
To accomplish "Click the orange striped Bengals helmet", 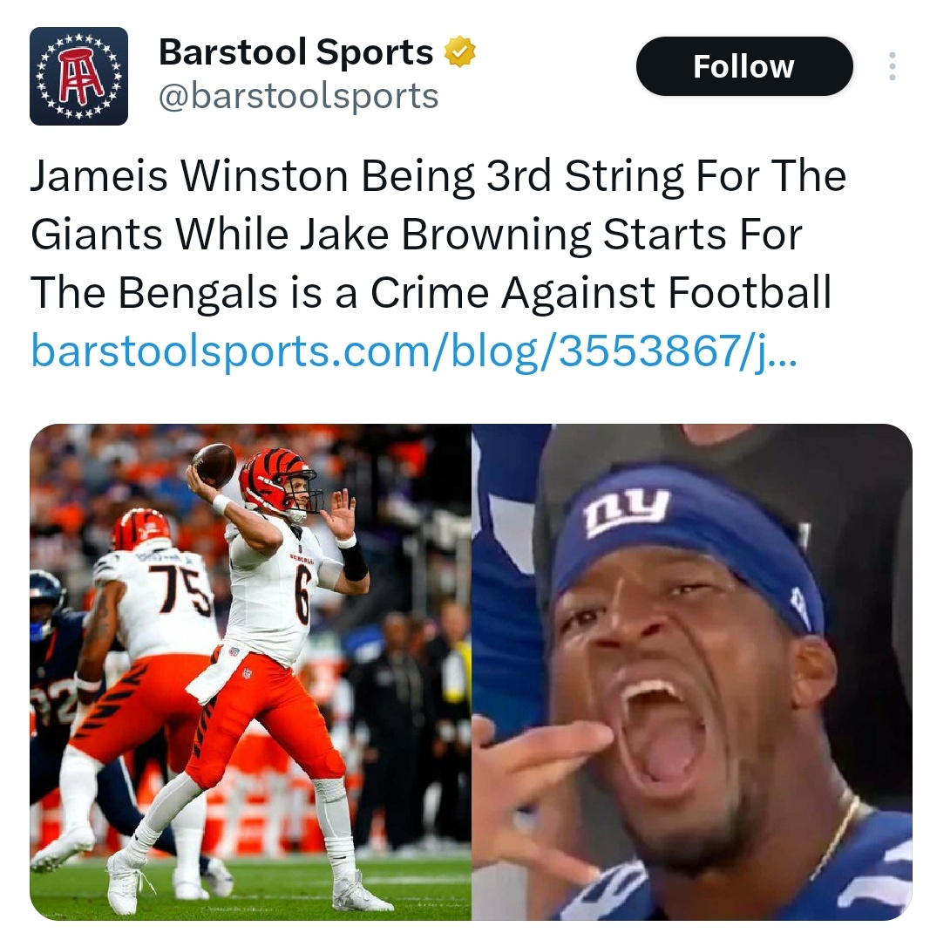I will (x=277, y=482).
